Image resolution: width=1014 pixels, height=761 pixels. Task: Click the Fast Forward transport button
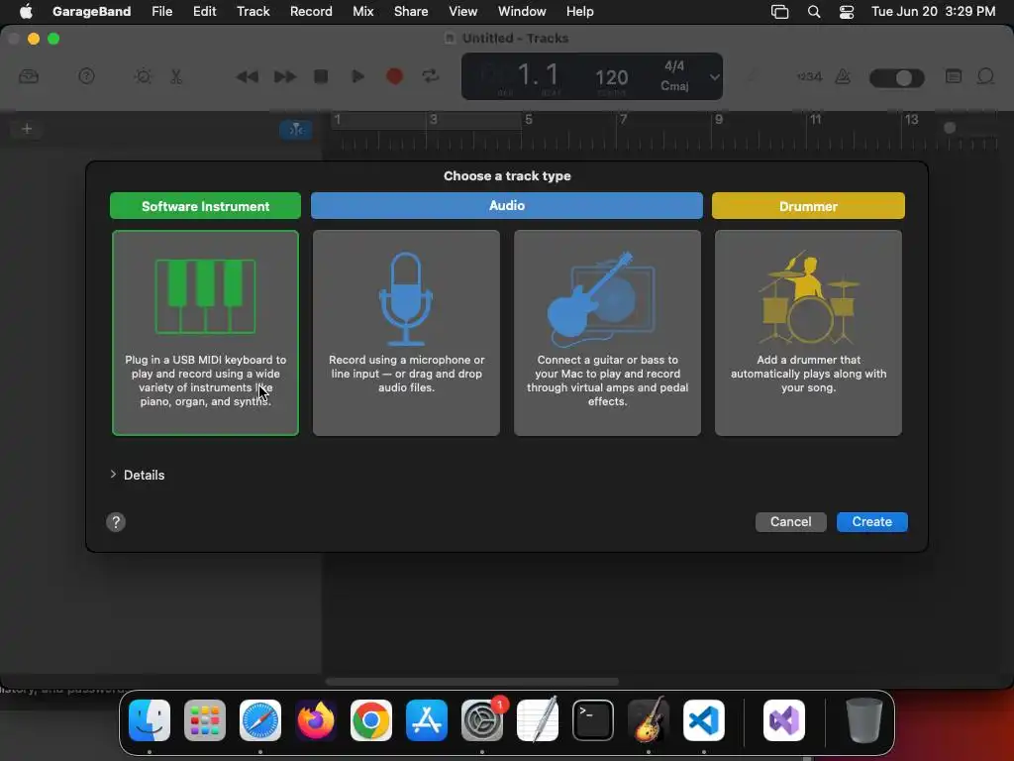coord(284,76)
